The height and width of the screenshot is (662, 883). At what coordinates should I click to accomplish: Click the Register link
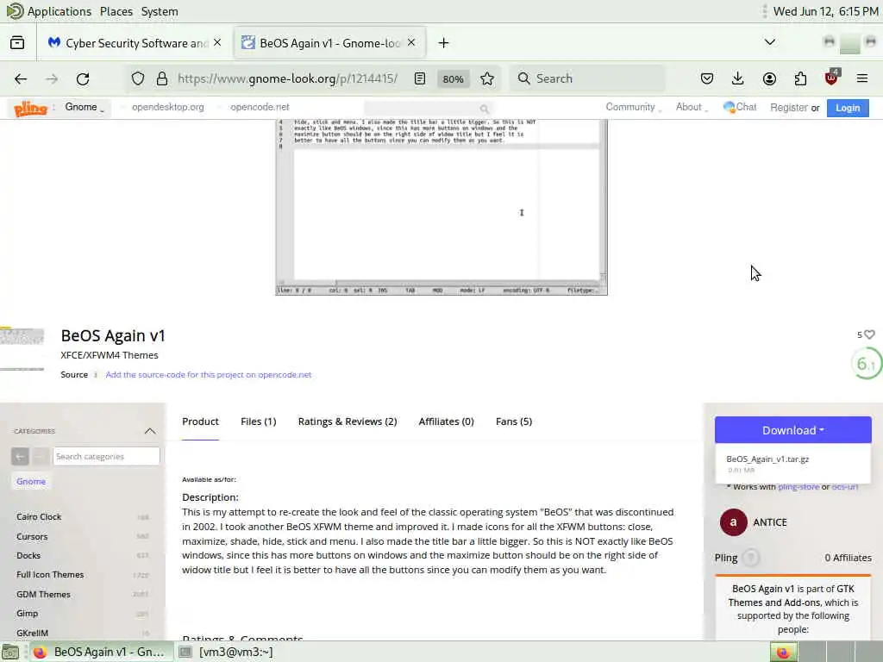(789, 108)
